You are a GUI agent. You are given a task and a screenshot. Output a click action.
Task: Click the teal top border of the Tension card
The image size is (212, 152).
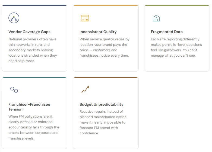[x=34, y=78]
